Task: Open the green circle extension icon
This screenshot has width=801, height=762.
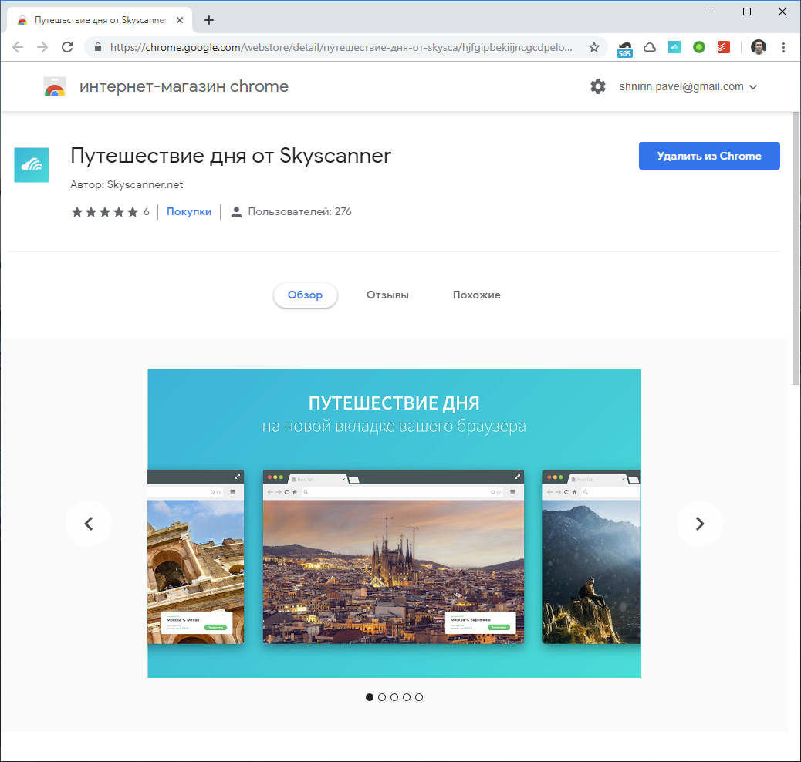Action: [699, 48]
